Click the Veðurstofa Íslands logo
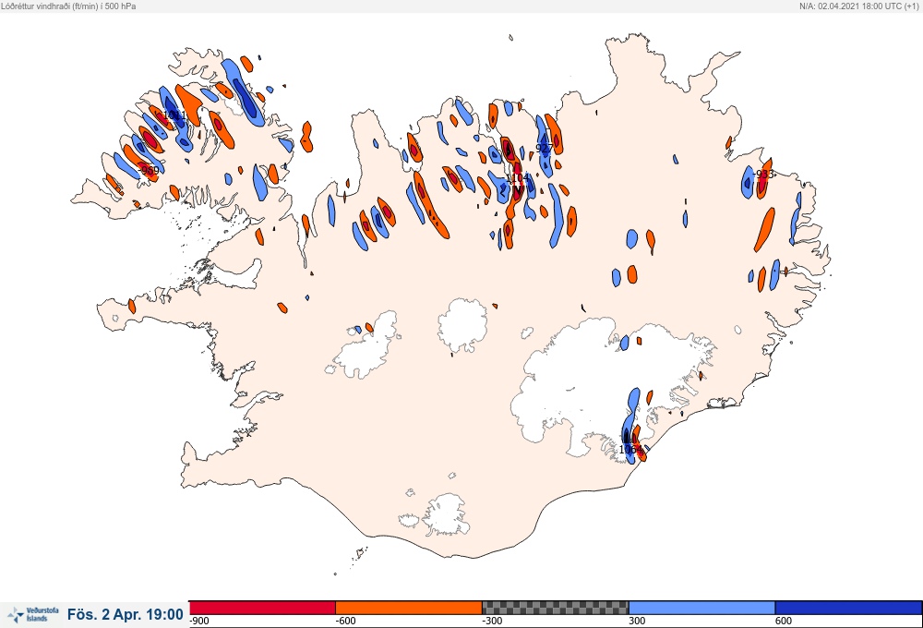 click(33, 614)
